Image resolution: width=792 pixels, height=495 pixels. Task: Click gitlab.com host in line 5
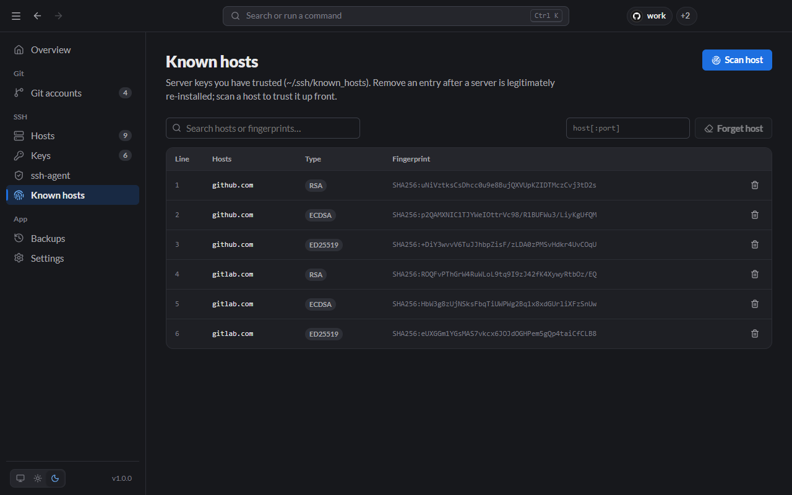point(233,304)
